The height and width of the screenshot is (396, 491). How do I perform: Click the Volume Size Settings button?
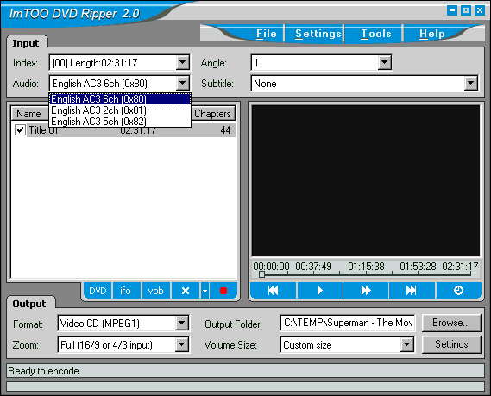[451, 344]
